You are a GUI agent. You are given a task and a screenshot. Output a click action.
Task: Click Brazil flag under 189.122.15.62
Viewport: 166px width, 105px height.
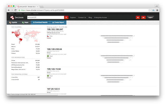tap(48, 76)
